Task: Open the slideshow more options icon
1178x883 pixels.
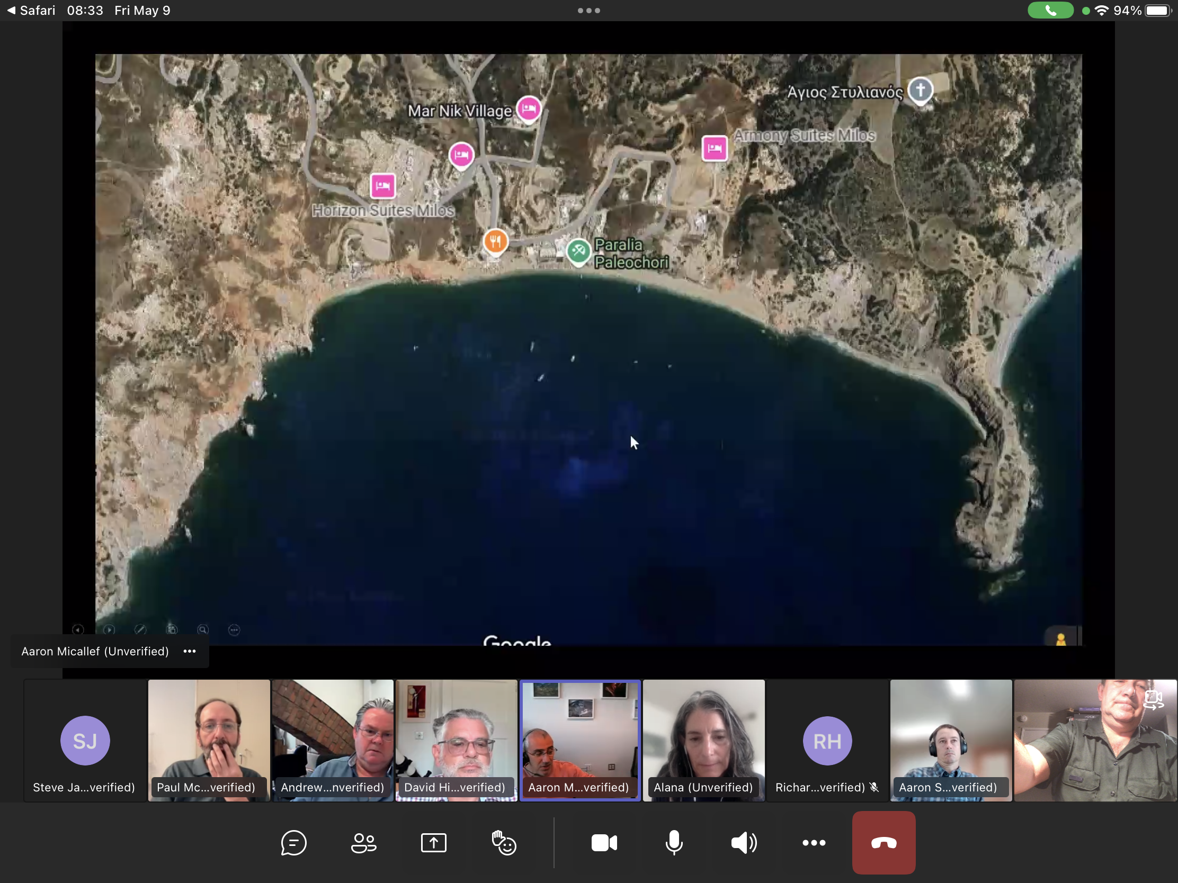Action: click(234, 629)
